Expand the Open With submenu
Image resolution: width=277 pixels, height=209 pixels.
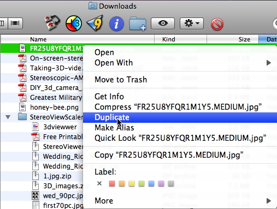coord(180,63)
